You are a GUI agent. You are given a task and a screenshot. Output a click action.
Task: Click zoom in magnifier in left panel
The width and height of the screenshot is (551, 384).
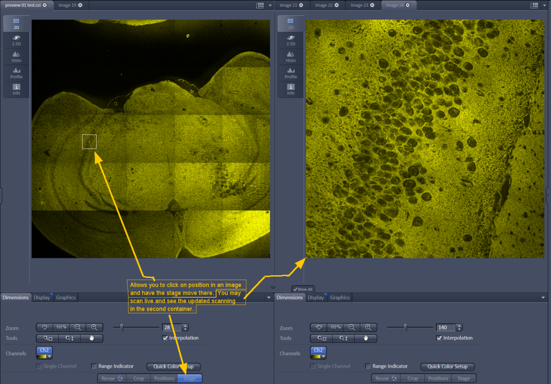tap(94, 328)
